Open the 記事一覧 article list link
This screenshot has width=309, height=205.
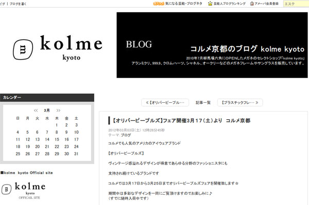[203, 103]
